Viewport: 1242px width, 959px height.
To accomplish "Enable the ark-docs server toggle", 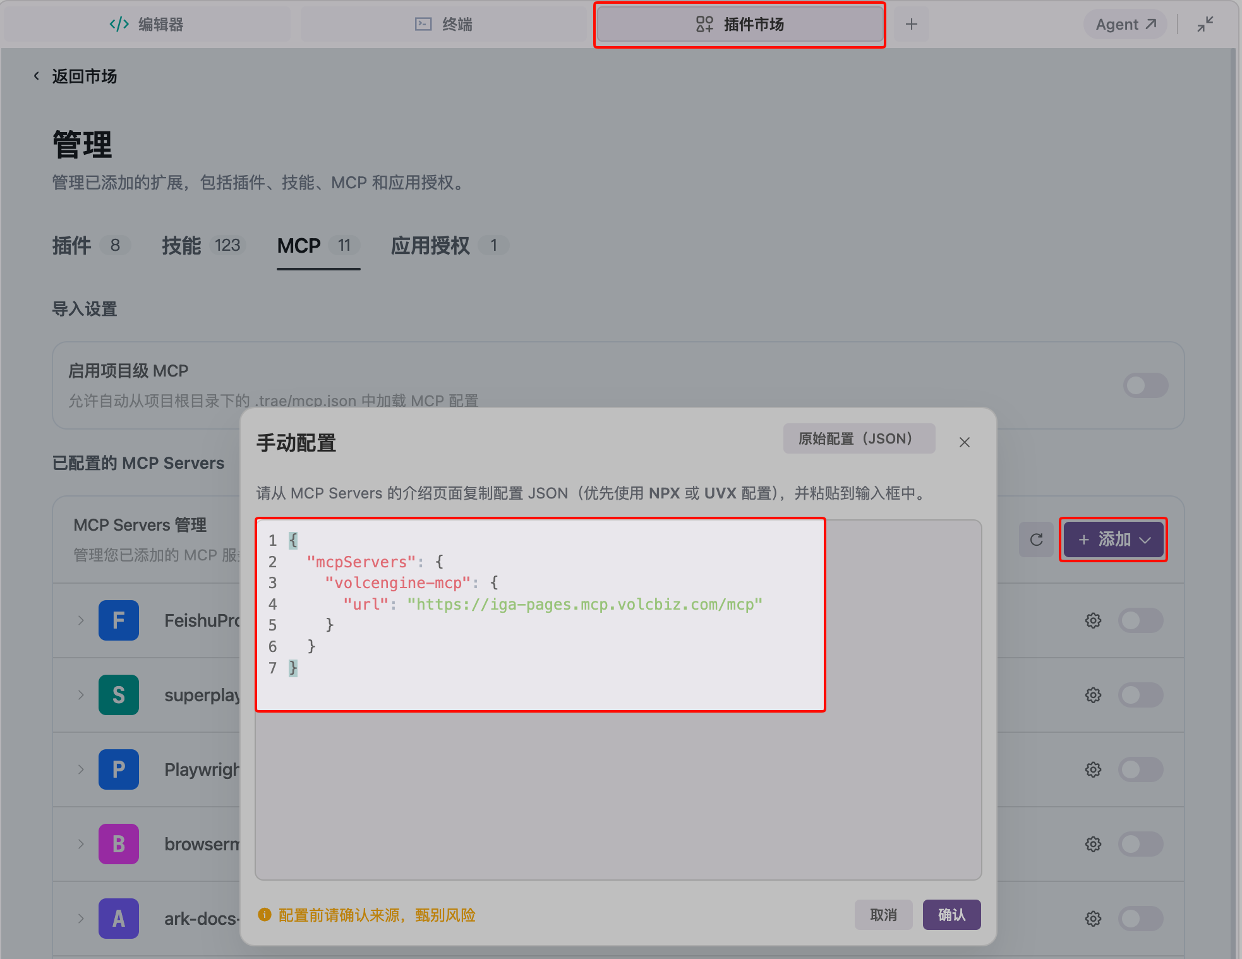I will pyautogui.click(x=1140, y=919).
